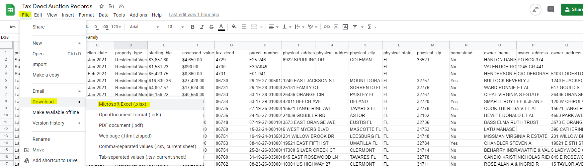Screen dimensions: 583x166
Task: Click the text color A swatch
Action: pos(221,27)
